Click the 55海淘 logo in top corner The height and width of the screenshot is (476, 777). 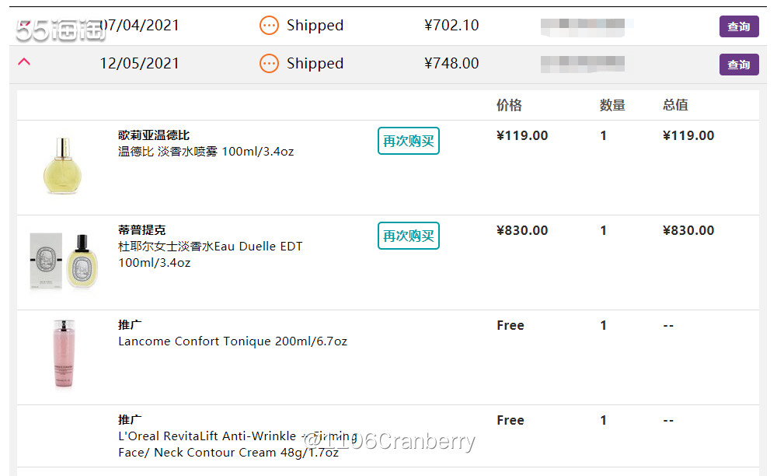tap(61, 30)
